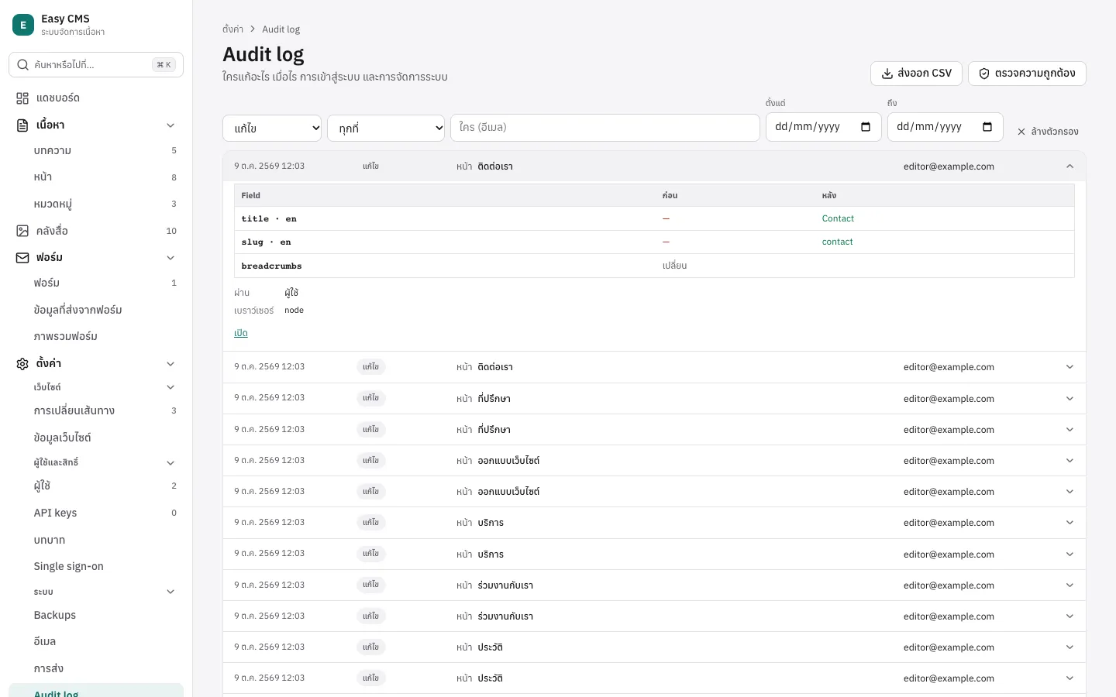
Task: Open the แดชบอร์ด dashboard grid icon
Action: point(22,98)
